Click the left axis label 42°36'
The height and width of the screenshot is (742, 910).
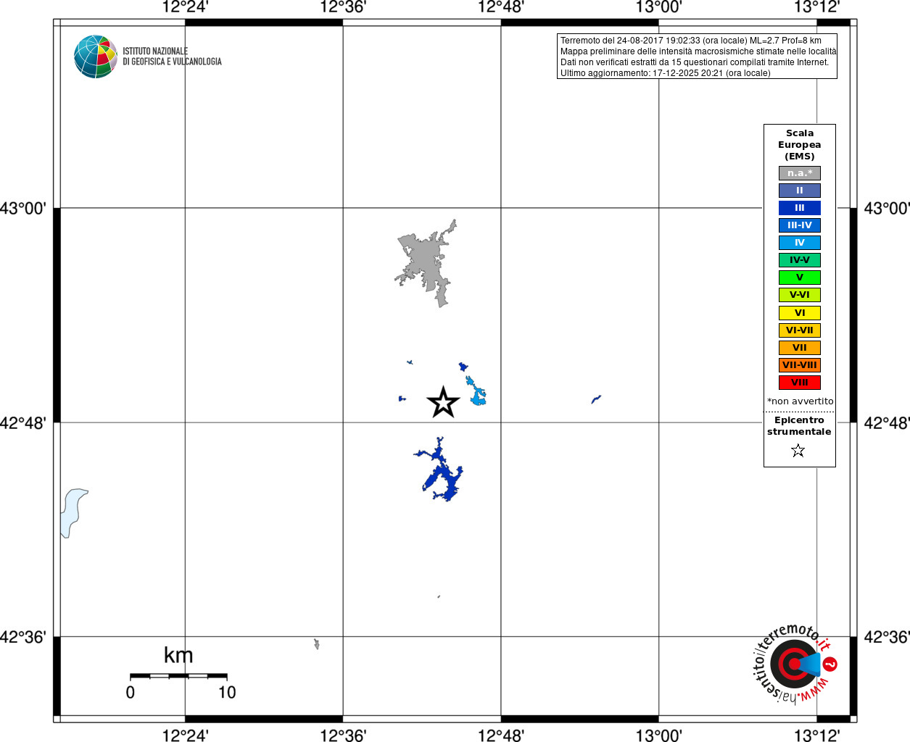point(23,637)
